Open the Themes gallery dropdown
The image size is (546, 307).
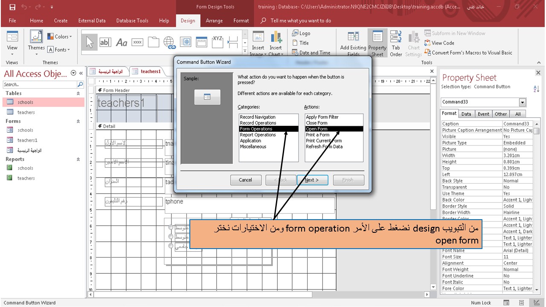click(x=36, y=54)
